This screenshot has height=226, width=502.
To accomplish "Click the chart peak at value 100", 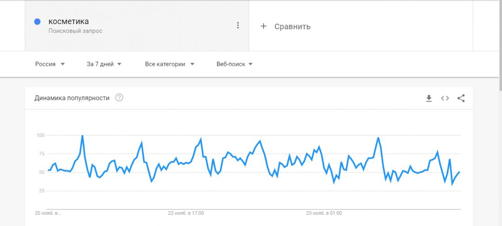I will click(x=82, y=136).
